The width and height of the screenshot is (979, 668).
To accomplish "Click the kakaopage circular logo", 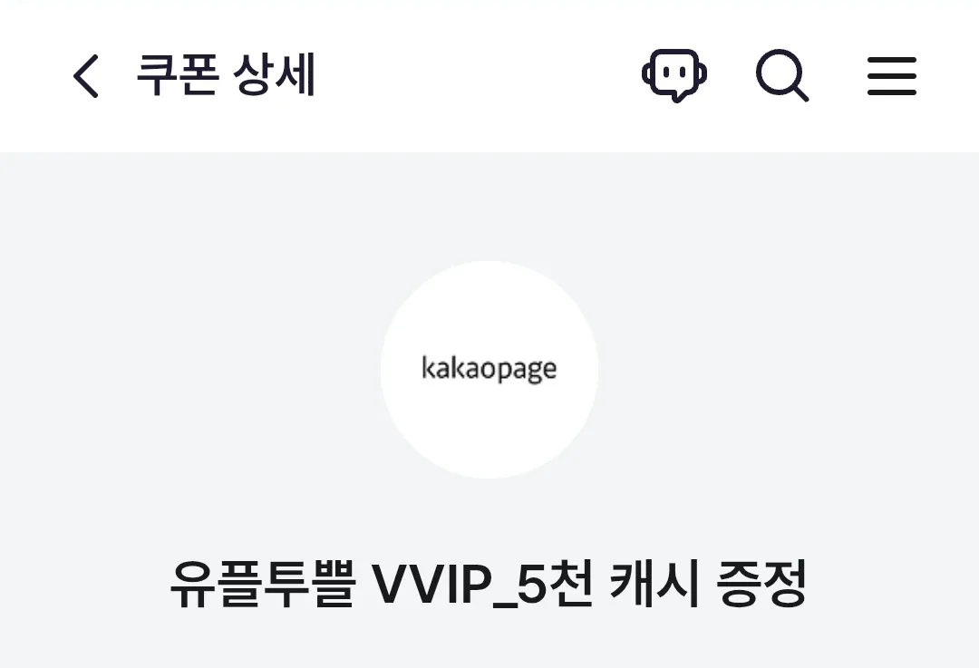I will point(489,370).
